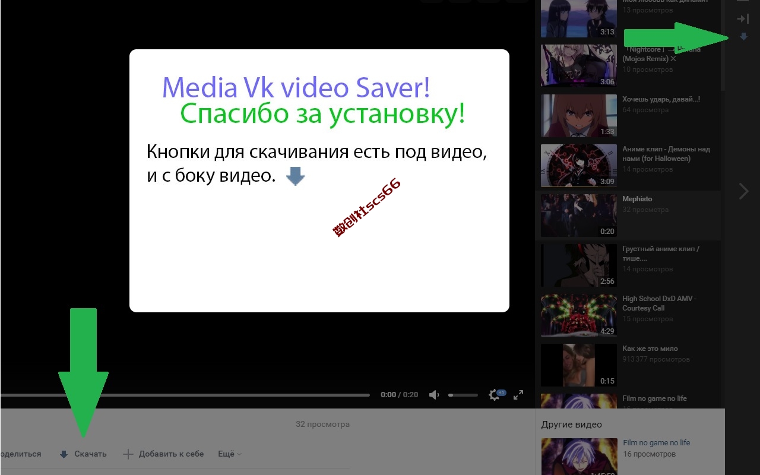Click Добавить к себе
Screen dimensions: 760x475
tap(171, 454)
